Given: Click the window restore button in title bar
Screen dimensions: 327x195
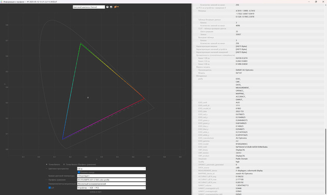Looking at the screenshot, I should [316, 2].
